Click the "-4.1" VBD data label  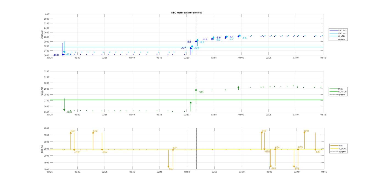(x=231, y=37)
